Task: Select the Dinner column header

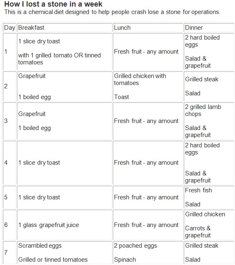Action: pyautogui.click(x=209, y=28)
